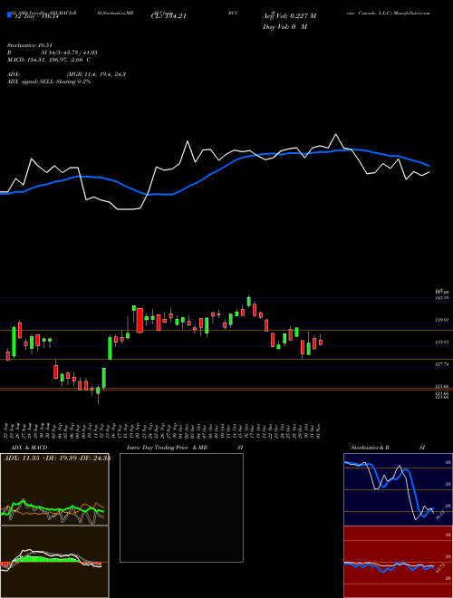The width and height of the screenshot is (453, 598).
Task: Click the CL: 134.21 closing price label
Action: (169, 16)
